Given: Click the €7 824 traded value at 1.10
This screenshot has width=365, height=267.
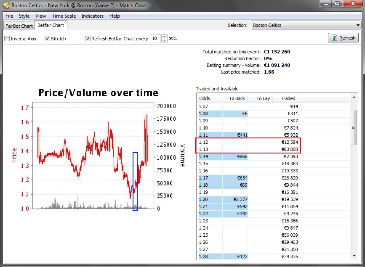Looking at the screenshot, I should click(x=291, y=128).
